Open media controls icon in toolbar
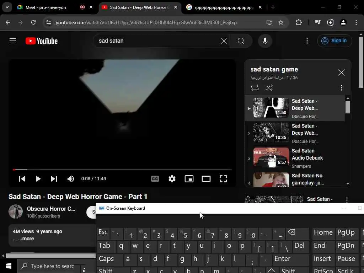Image resolution: width=364 pixels, height=273 pixels. click(318, 22)
